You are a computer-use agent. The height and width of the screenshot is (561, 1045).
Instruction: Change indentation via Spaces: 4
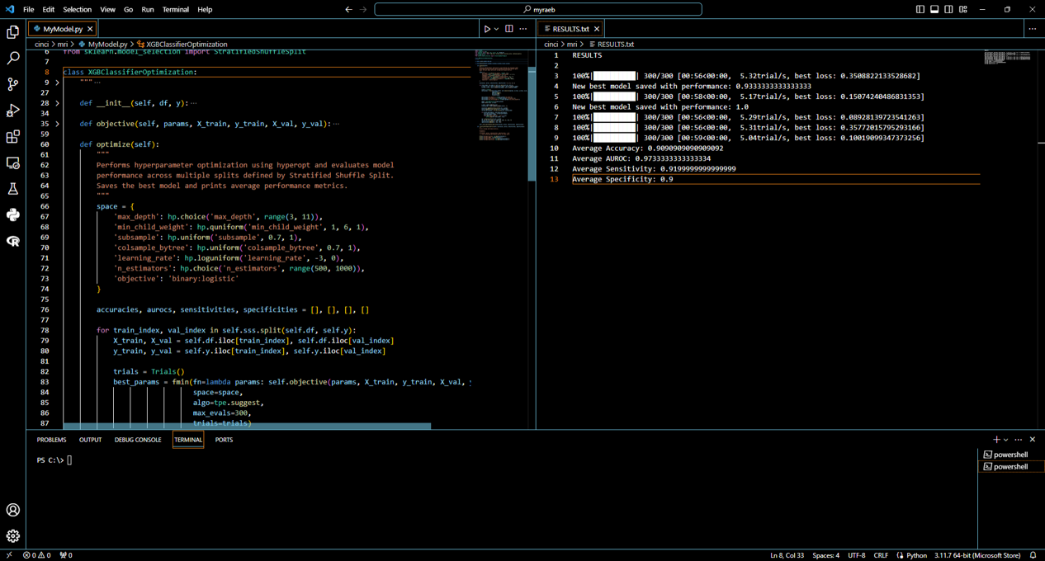point(825,555)
